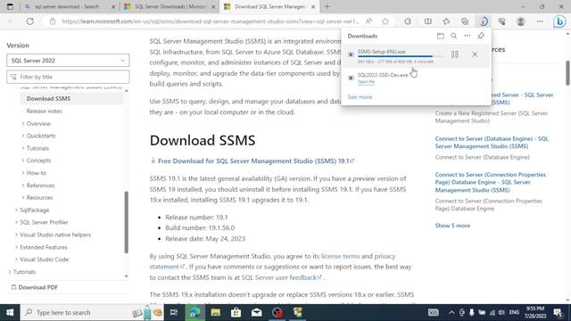Expand Concepts in sidebar tree

coord(38,160)
